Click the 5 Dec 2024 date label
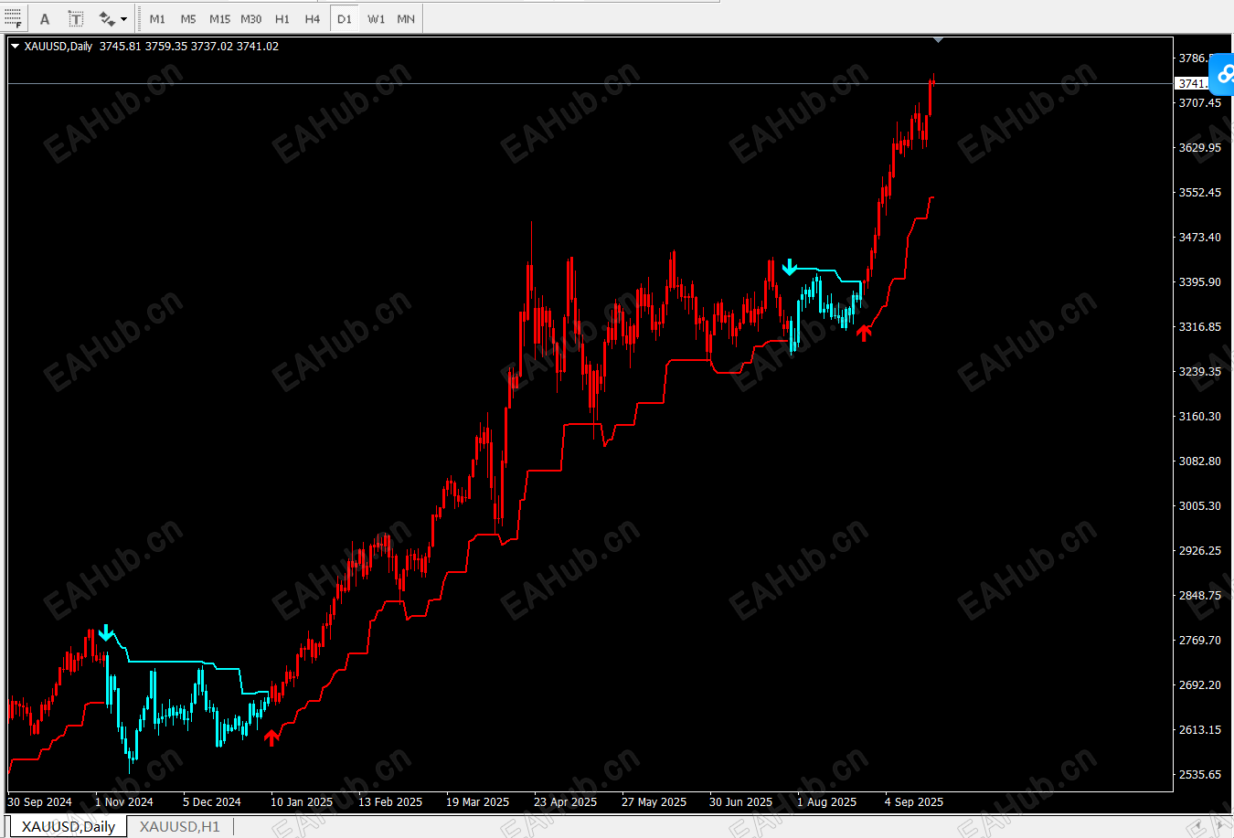 click(x=212, y=801)
